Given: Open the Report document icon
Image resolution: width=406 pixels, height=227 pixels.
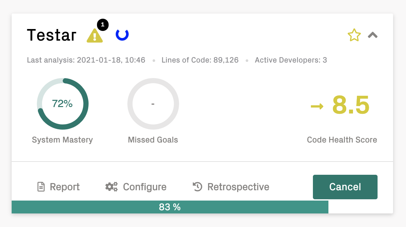Looking at the screenshot, I should click(41, 187).
